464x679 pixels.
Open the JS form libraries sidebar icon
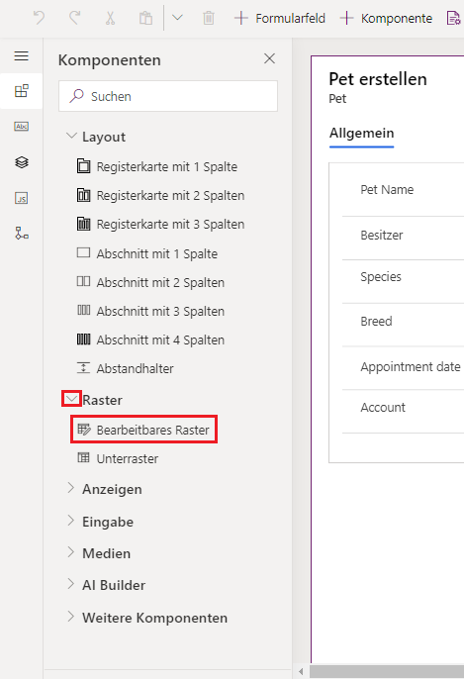[21, 198]
